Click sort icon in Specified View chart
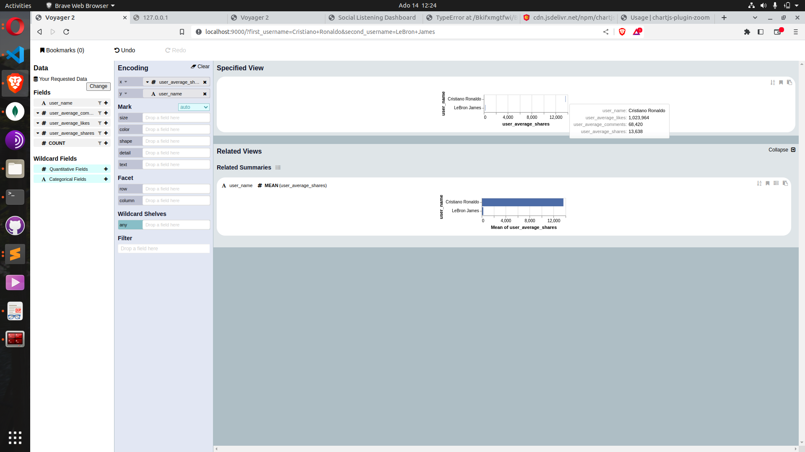 pyautogui.click(x=772, y=82)
